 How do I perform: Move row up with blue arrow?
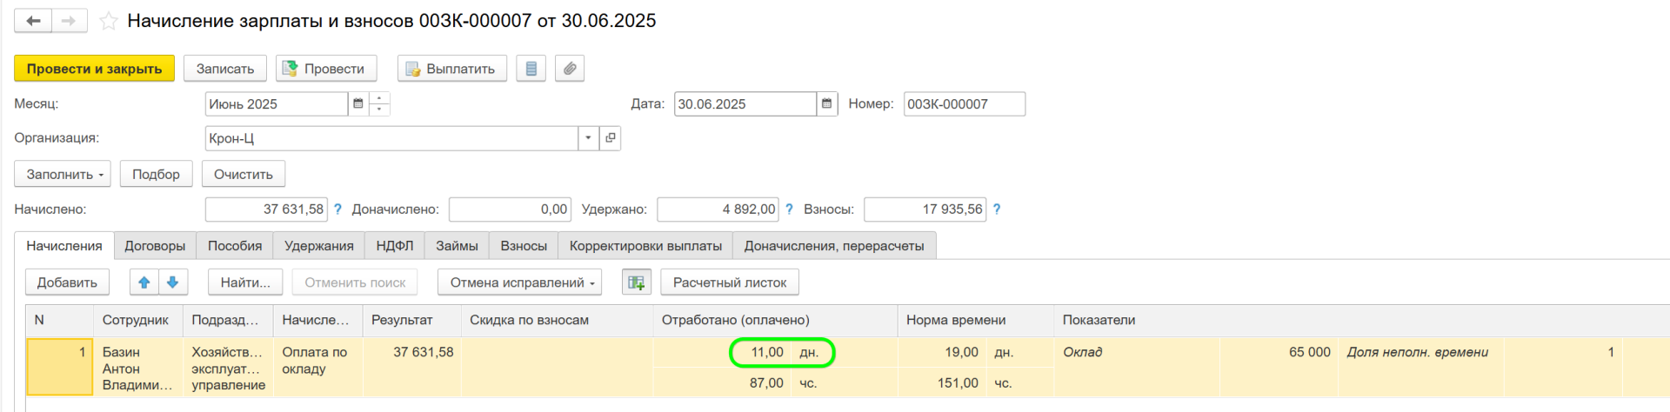pyautogui.click(x=144, y=282)
